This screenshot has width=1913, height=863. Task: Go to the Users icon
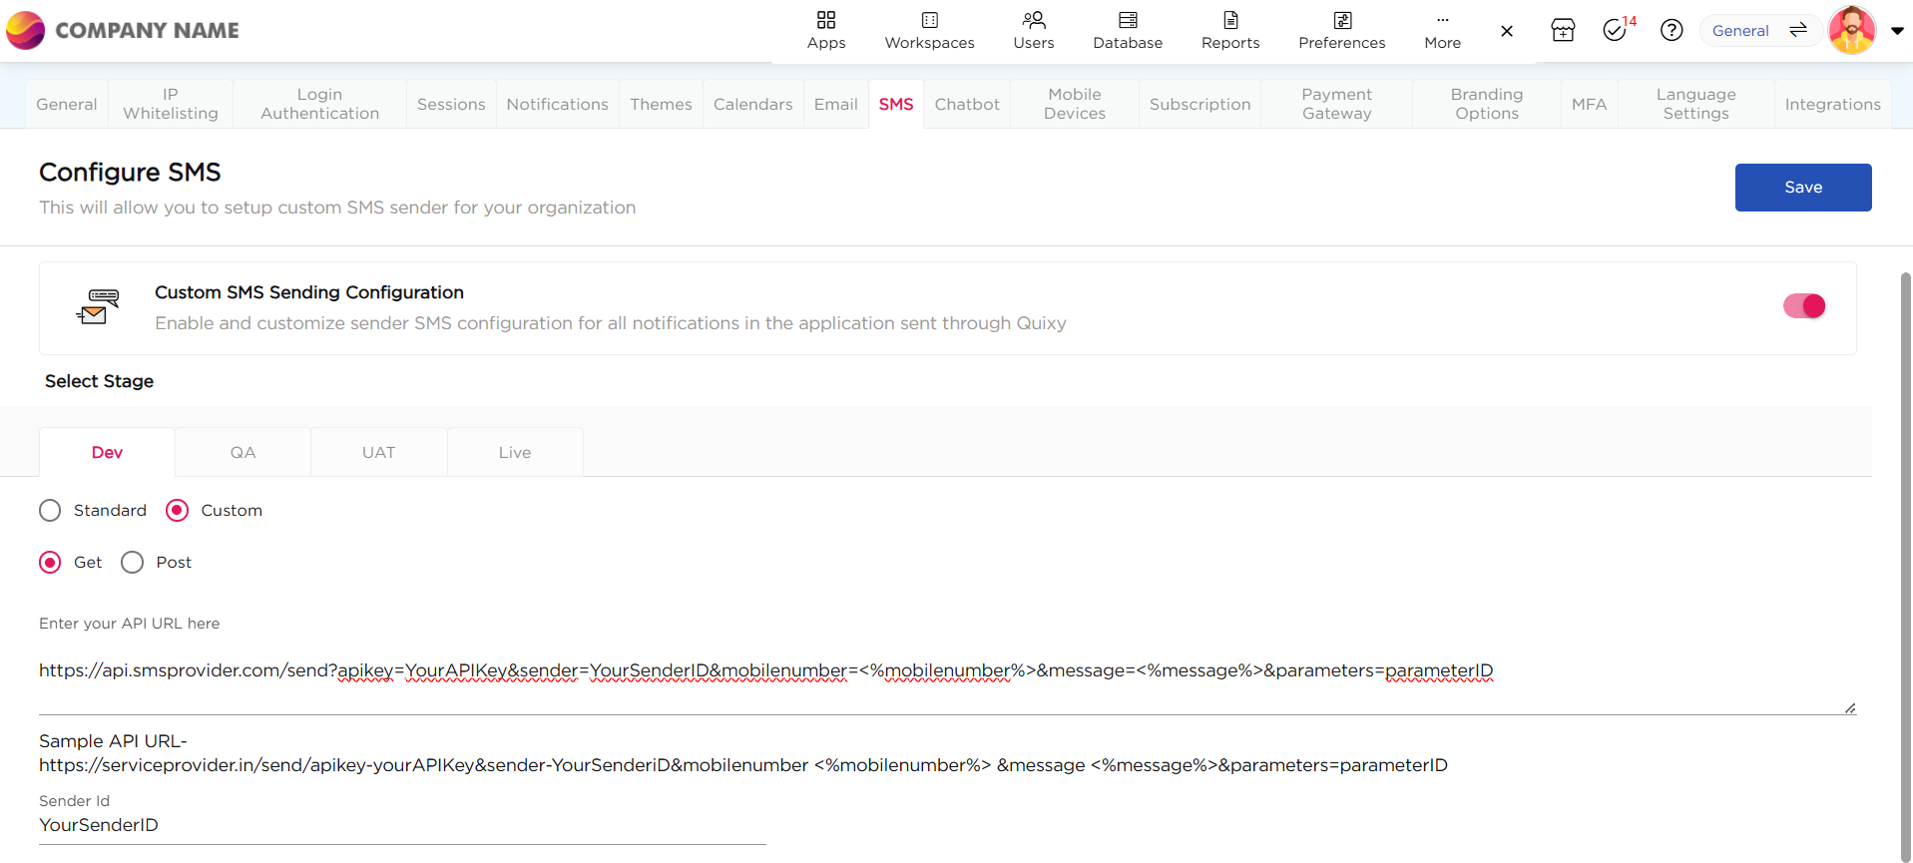tap(1033, 21)
